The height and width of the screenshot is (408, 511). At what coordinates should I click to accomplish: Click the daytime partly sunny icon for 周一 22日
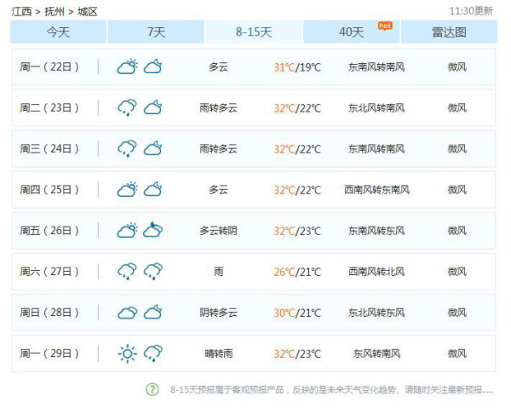128,66
